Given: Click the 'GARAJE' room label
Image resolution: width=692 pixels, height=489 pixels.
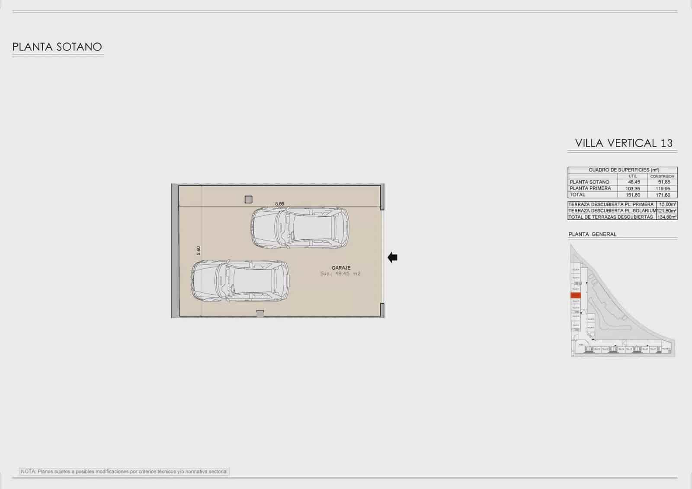Looking at the screenshot, I should point(341,268).
